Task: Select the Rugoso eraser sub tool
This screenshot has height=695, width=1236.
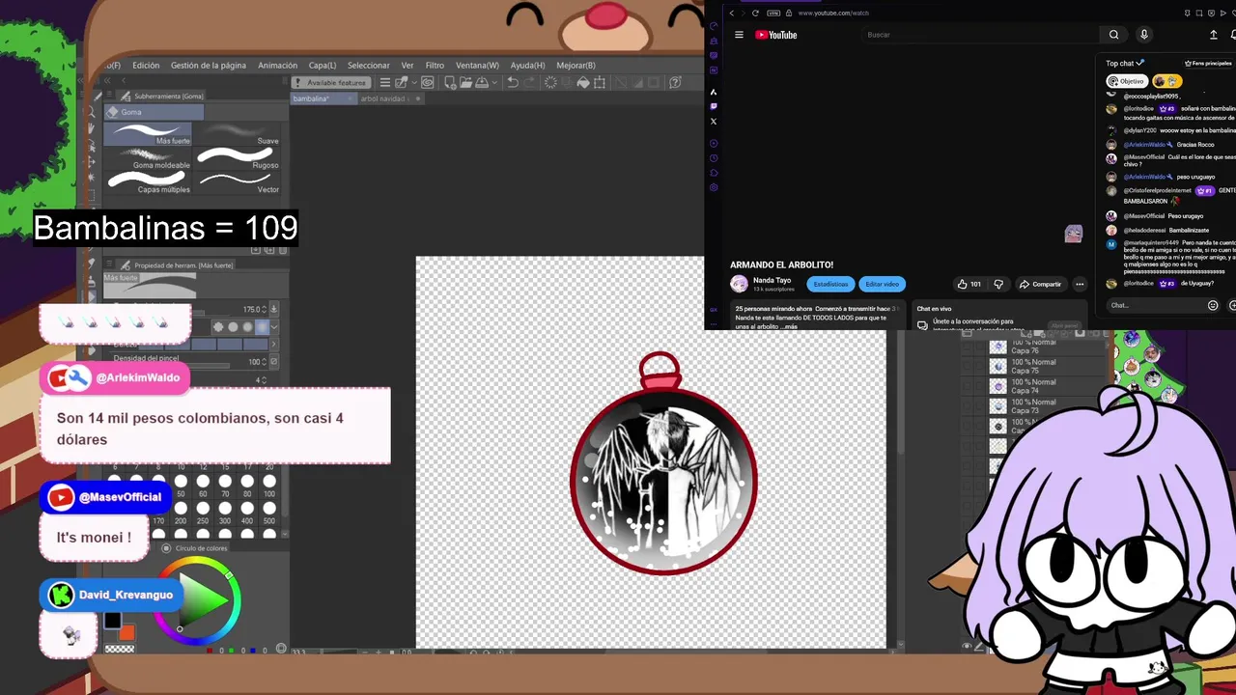Action: pos(239,158)
